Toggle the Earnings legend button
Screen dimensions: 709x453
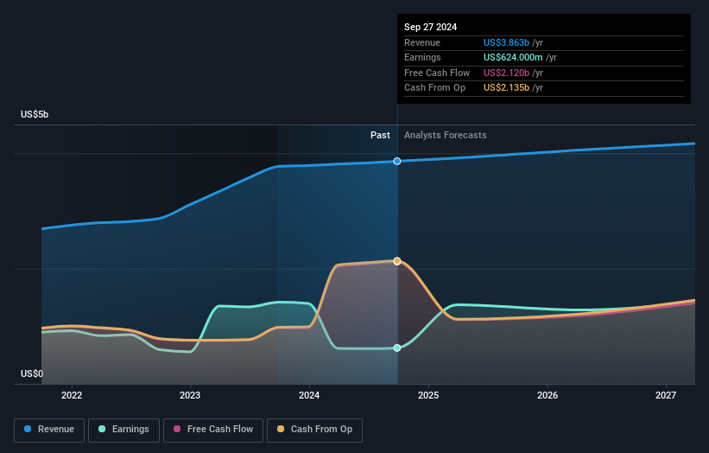[x=123, y=430]
